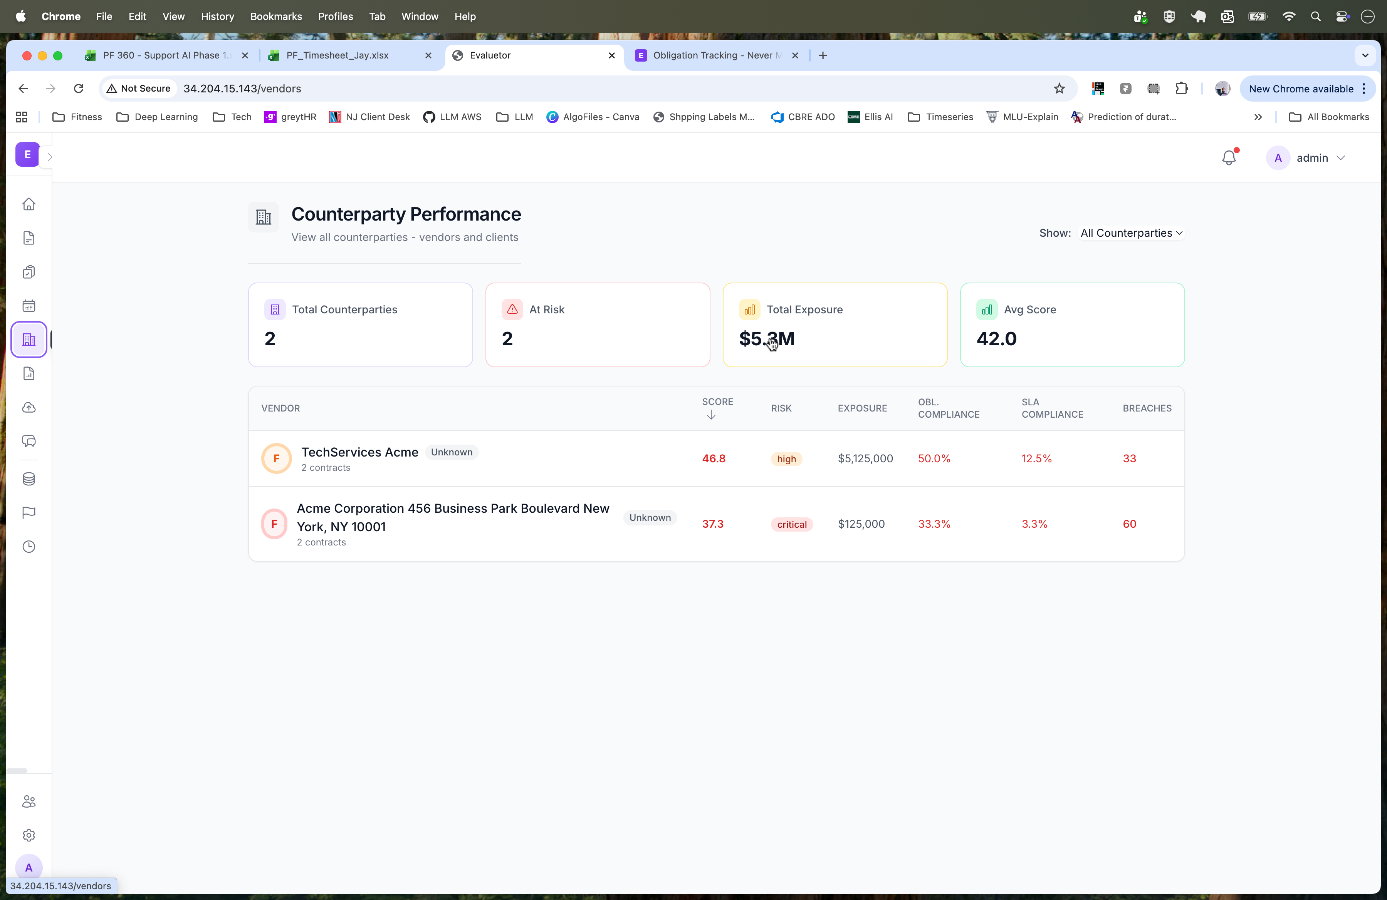Click the settings gear in the sidebar

pos(29,835)
